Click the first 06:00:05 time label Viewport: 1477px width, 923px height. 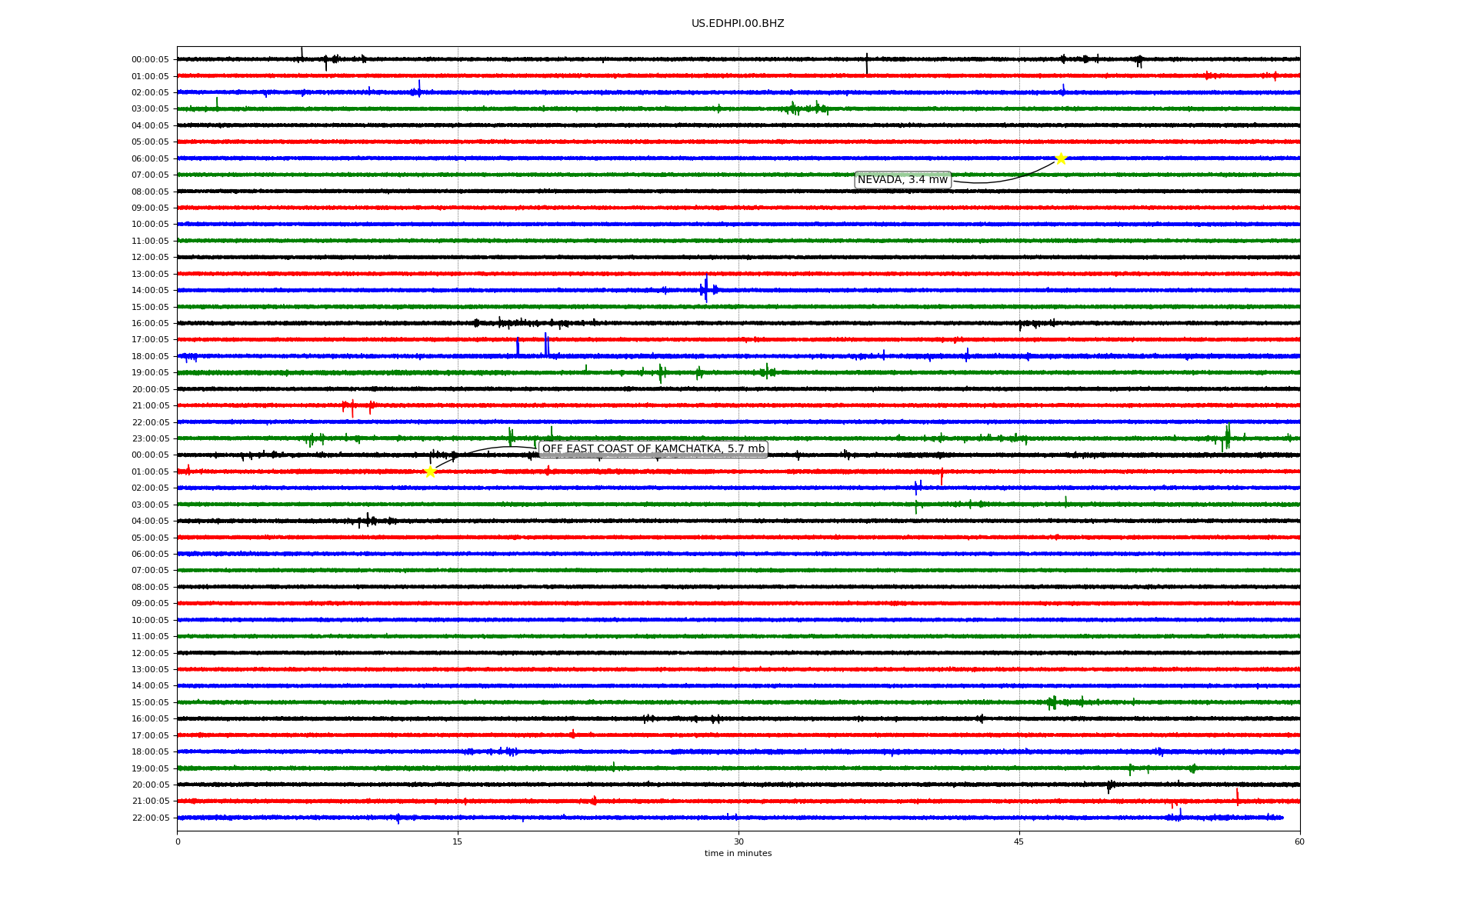[x=150, y=159]
